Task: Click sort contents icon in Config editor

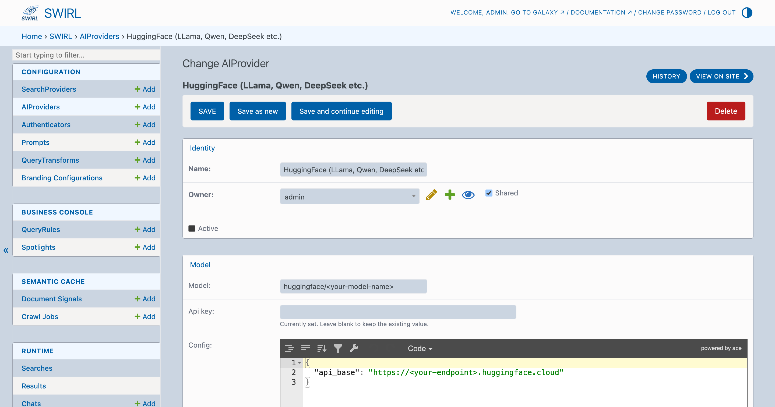Action: [322, 348]
